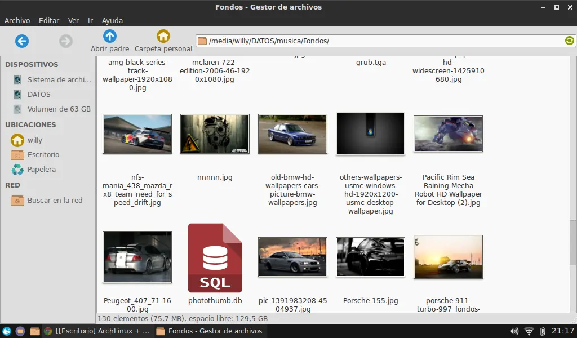
Task: Click the location path input field
Action: coord(383,41)
